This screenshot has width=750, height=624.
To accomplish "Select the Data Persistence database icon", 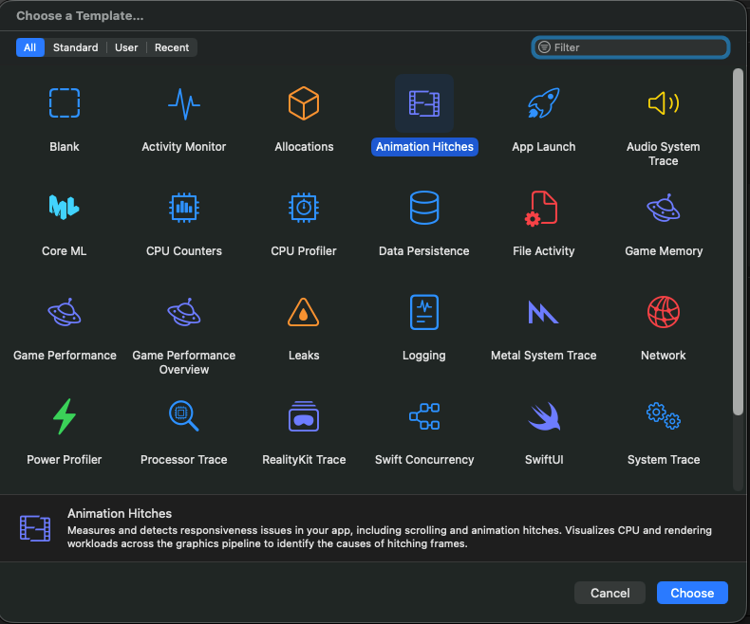I will coord(424,208).
